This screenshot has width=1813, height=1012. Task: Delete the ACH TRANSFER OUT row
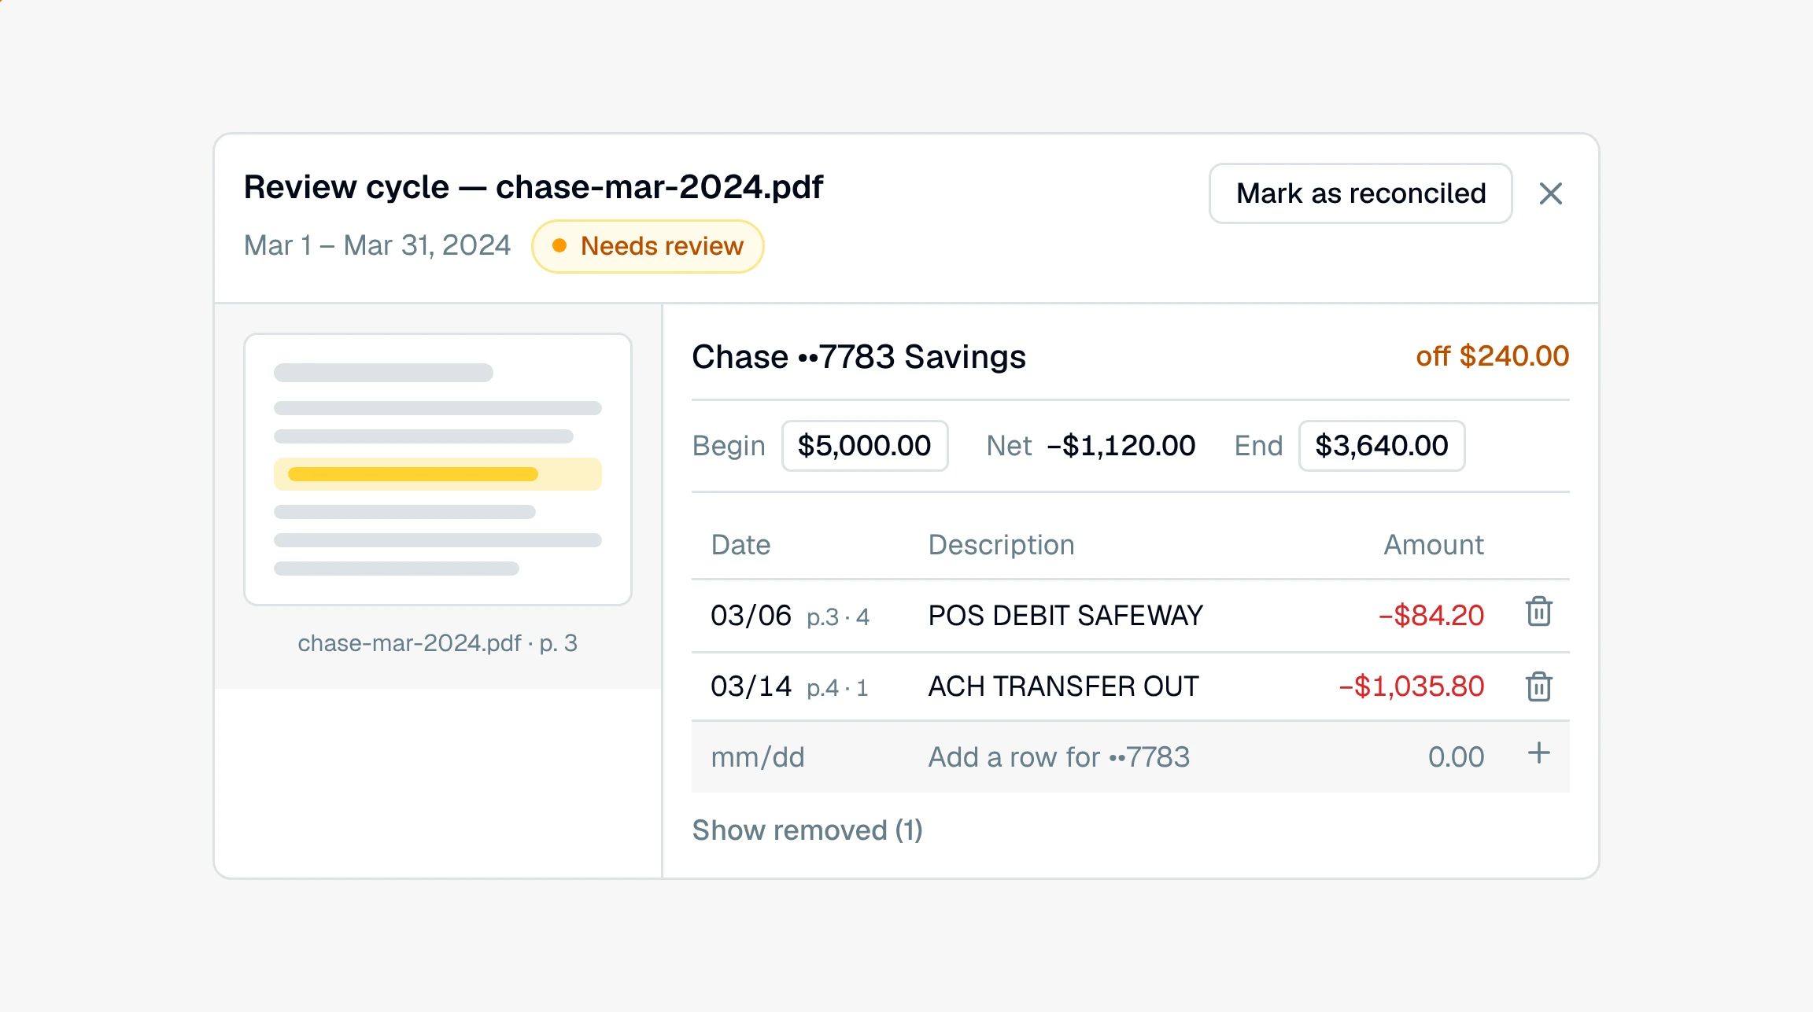[1538, 686]
